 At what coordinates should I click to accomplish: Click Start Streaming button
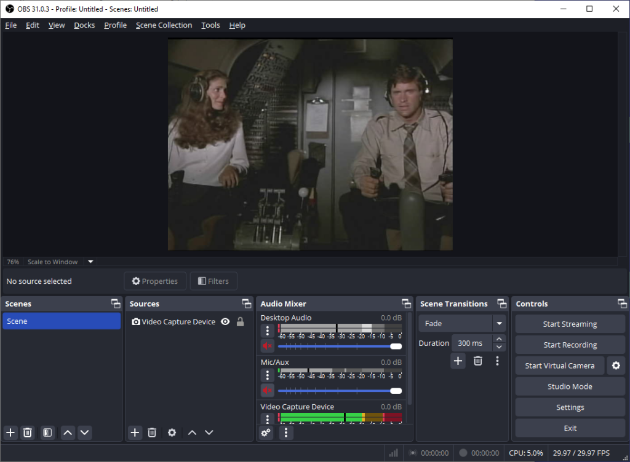pos(570,324)
